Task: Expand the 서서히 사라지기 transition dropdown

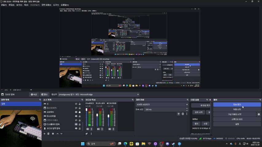Action: tap(162, 104)
